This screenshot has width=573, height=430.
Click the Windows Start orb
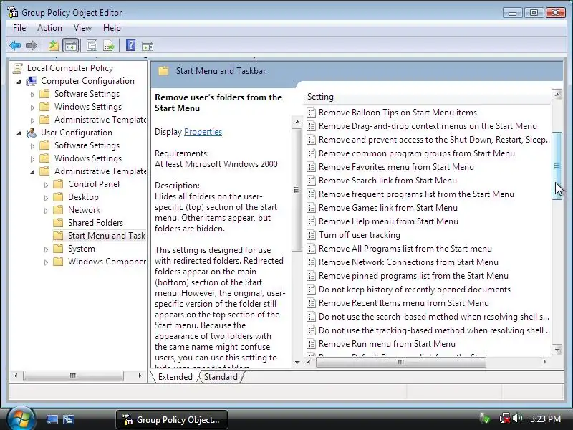21,419
